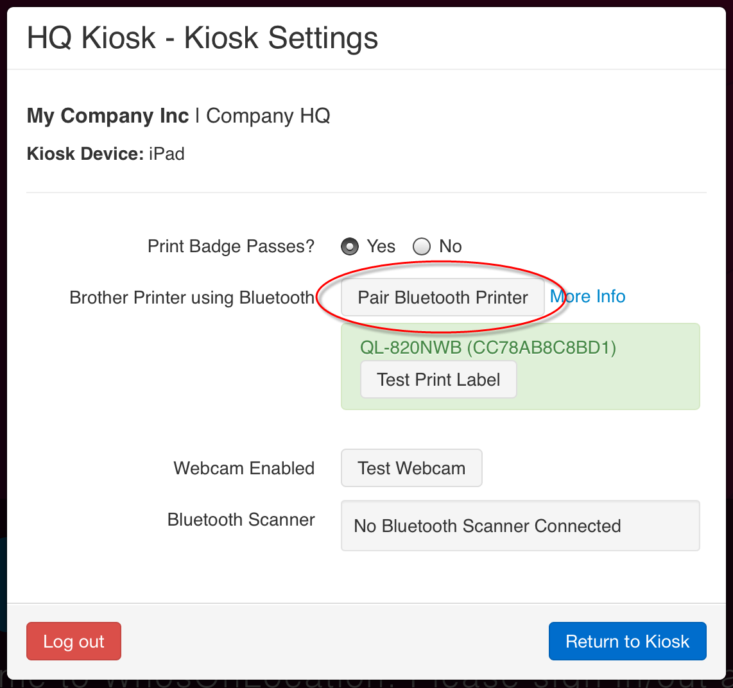Select the Yes radio button for badge passes
Image resolution: width=733 pixels, height=688 pixels.
350,246
